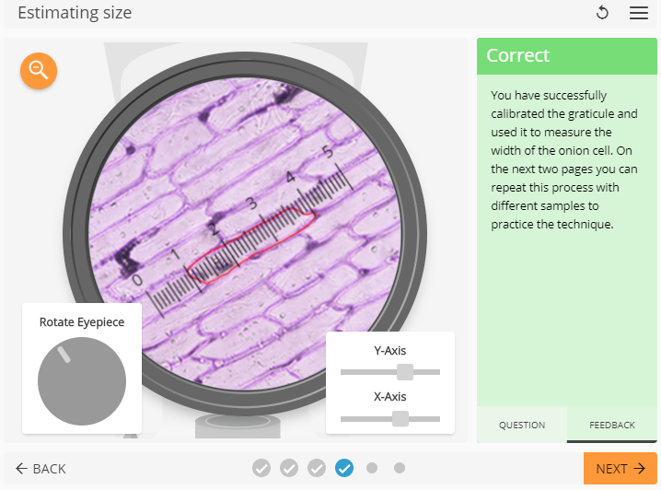Switch to the FEEDBACK tab
This screenshot has height=490, width=661.
pos(611,425)
